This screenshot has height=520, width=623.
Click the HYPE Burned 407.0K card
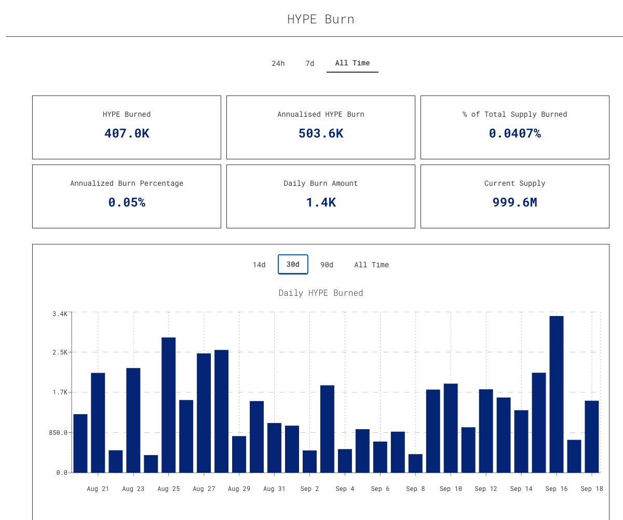(x=127, y=127)
